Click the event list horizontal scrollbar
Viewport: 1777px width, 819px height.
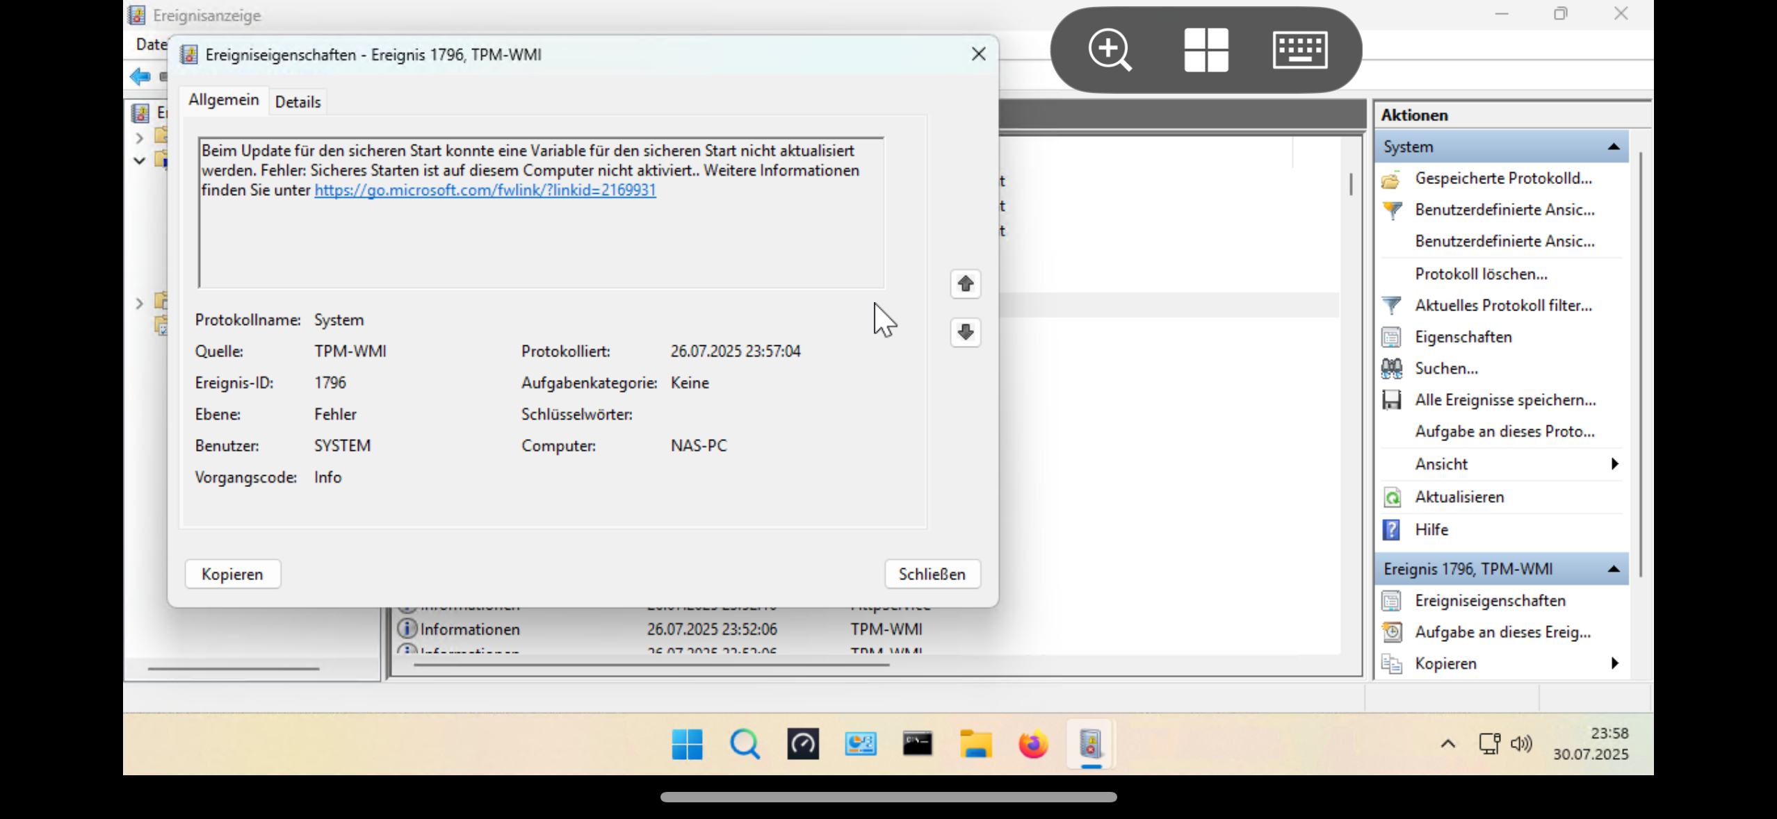click(x=651, y=665)
